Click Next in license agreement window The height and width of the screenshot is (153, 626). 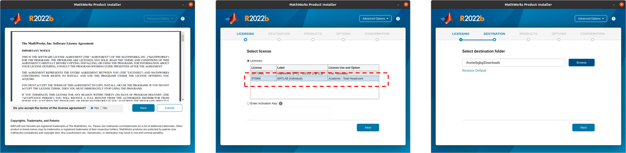click(143, 108)
